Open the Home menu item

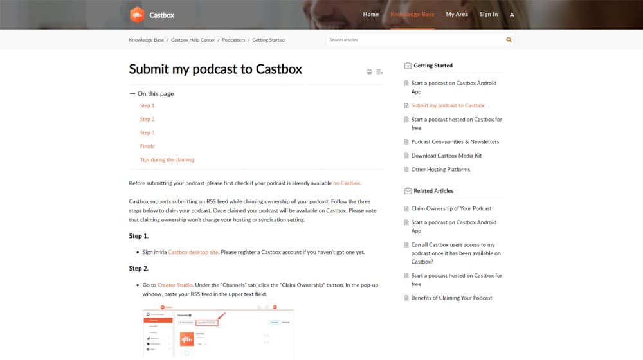(x=371, y=14)
